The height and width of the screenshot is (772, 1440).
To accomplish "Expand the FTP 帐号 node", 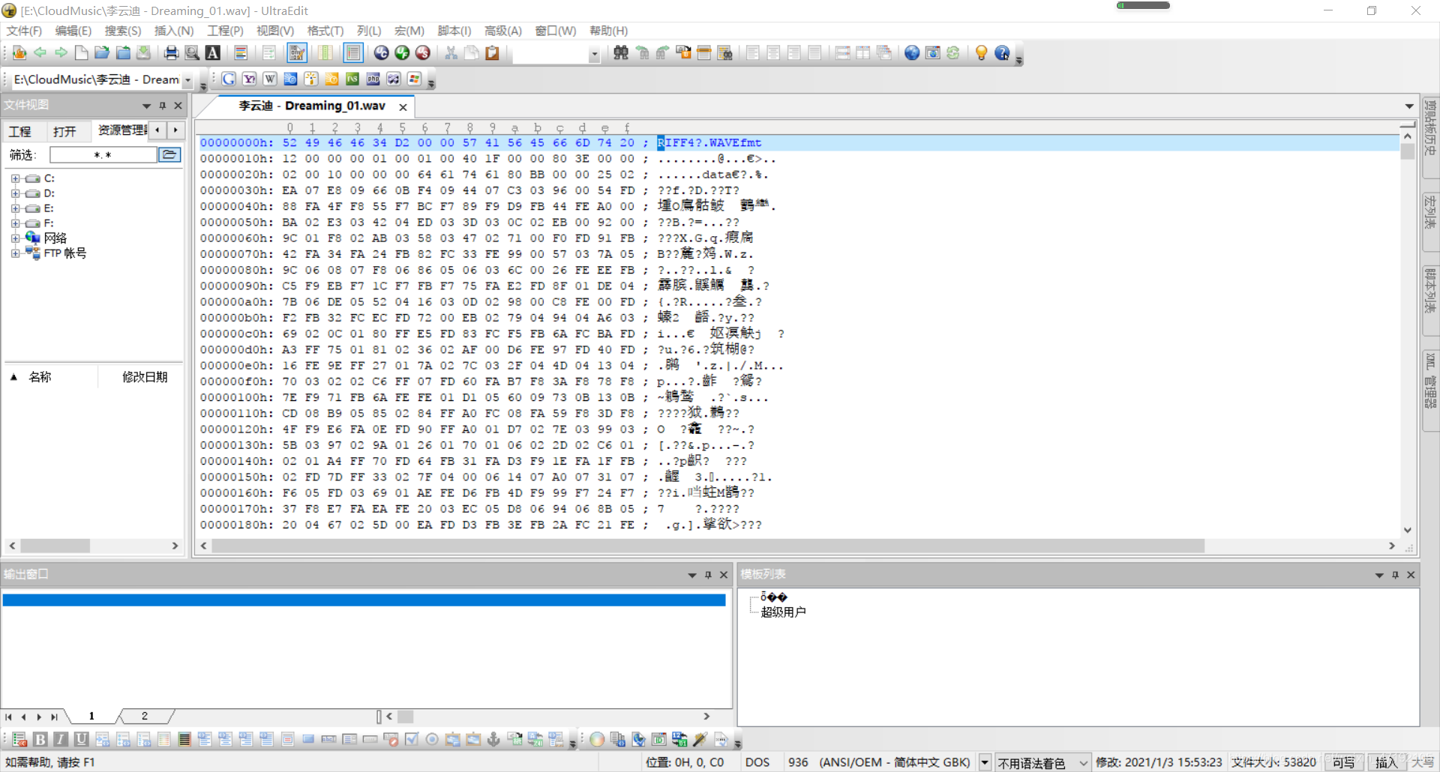I will point(15,253).
